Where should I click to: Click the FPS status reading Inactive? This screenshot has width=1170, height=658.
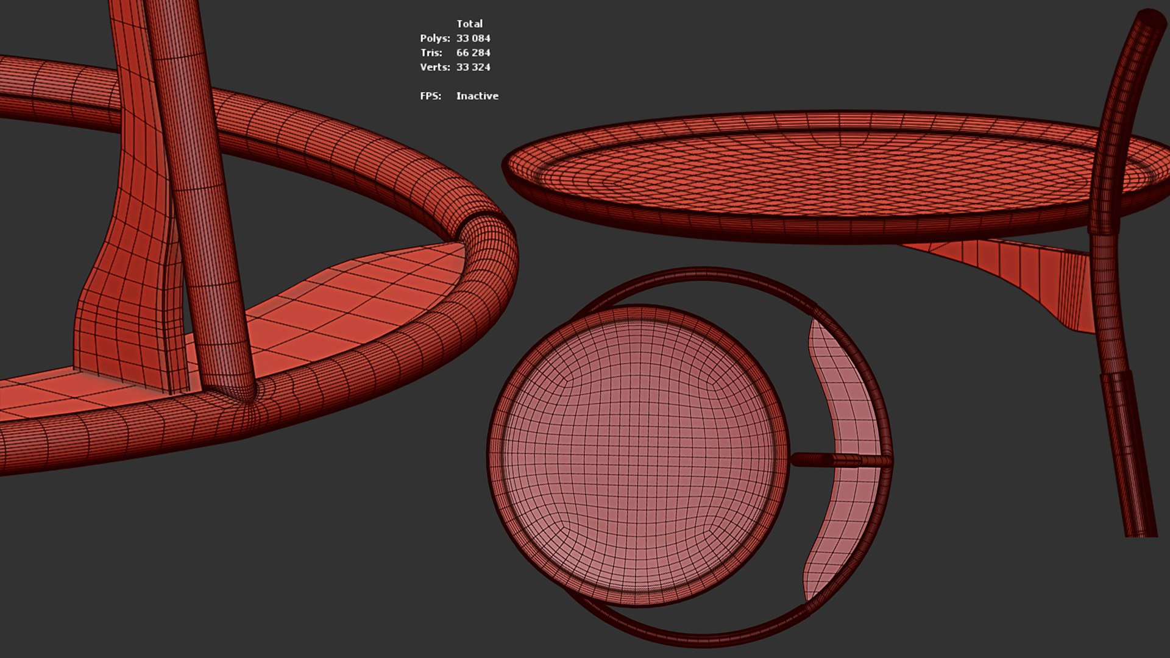pos(477,96)
